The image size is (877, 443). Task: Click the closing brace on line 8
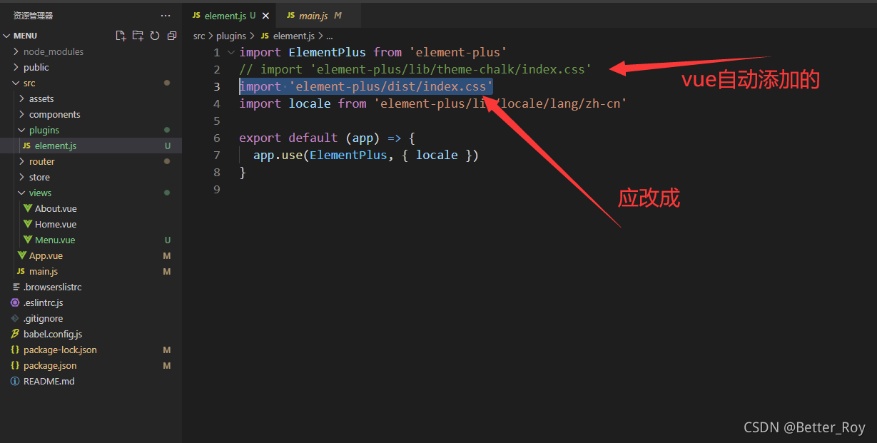pyautogui.click(x=243, y=172)
